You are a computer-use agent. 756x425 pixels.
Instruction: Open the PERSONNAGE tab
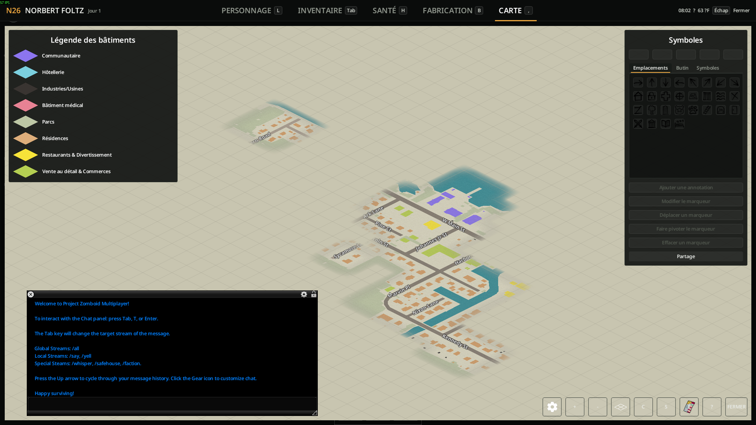[x=252, y=11]
